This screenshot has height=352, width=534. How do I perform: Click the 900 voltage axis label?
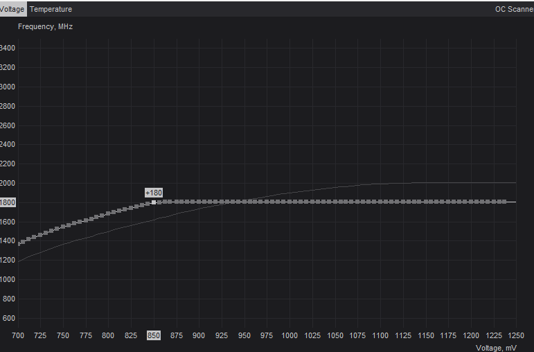[199, 335]
